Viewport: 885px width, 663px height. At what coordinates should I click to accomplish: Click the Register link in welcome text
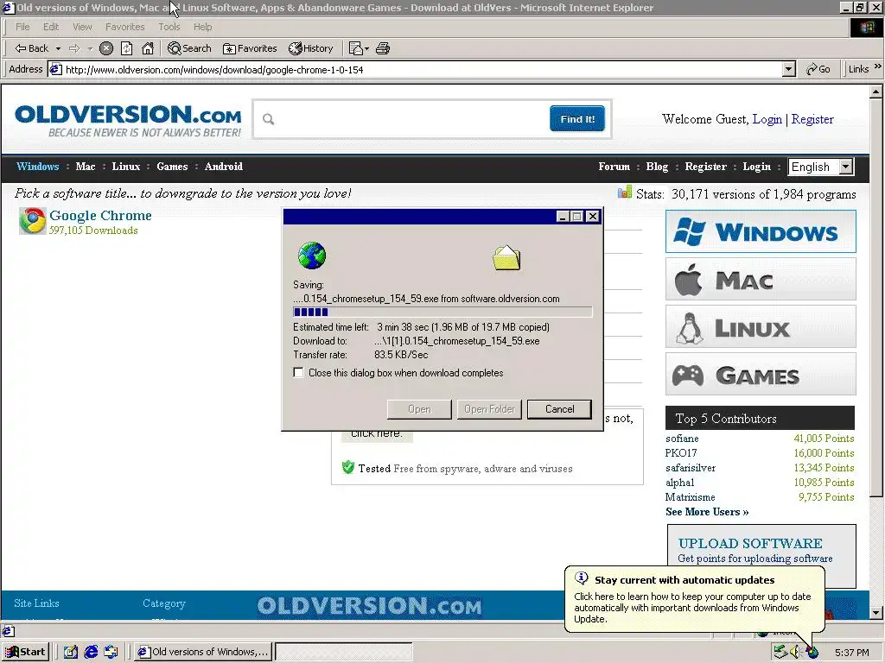click(x=812, y=119)
